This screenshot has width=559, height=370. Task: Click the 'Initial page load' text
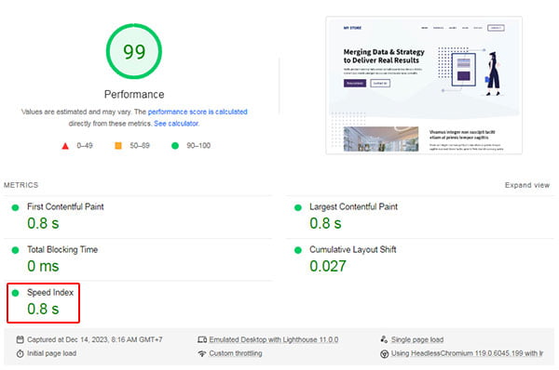pyautogui.click(x=51, y=353)
